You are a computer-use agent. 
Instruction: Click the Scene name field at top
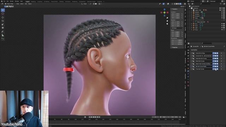click(x=196, y=1)
